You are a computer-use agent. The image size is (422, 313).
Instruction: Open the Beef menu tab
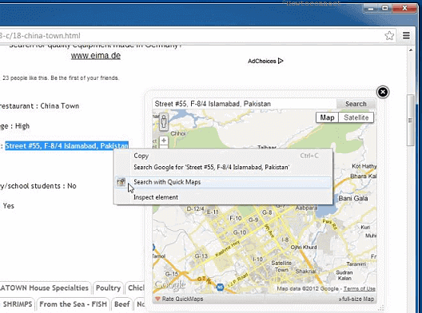pos(122,304)
